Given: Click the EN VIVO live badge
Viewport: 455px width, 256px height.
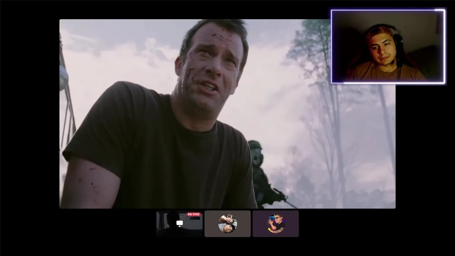Looking at the screenshot, I should click(x=194, y=214).
